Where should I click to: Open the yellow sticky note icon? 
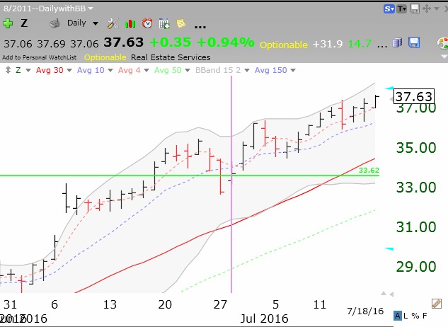(181, 23)
